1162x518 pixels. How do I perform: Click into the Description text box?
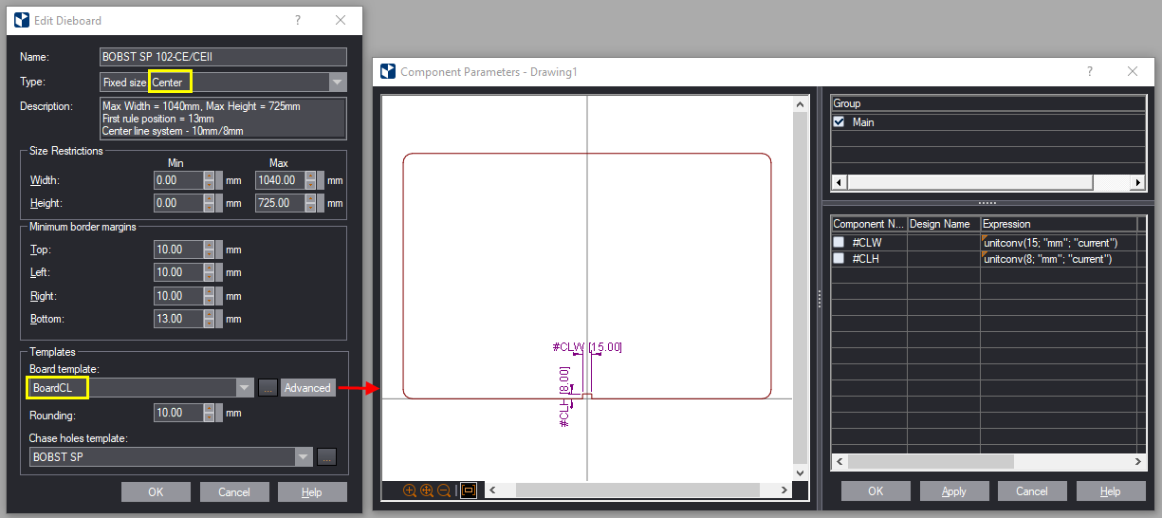coord(223,119)
